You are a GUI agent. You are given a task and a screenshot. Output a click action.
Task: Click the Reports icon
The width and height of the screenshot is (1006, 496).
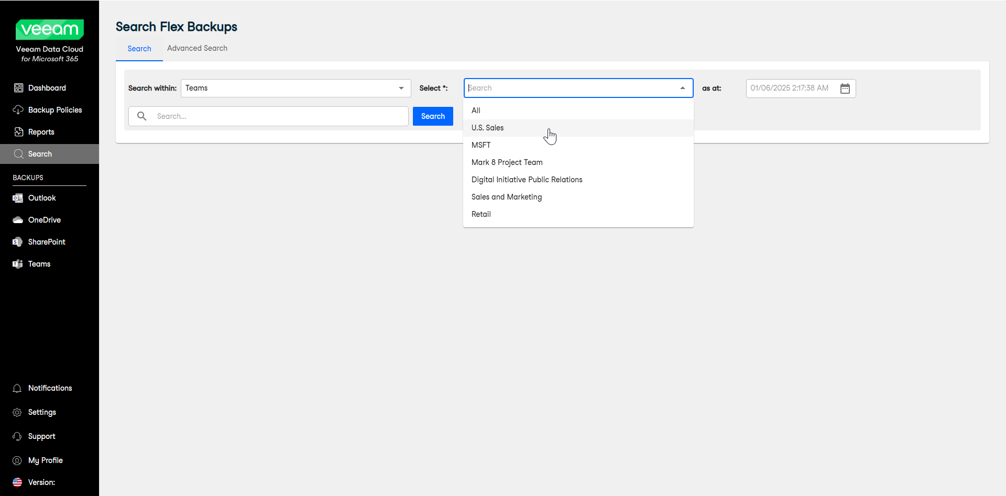(x=18, y=132)
